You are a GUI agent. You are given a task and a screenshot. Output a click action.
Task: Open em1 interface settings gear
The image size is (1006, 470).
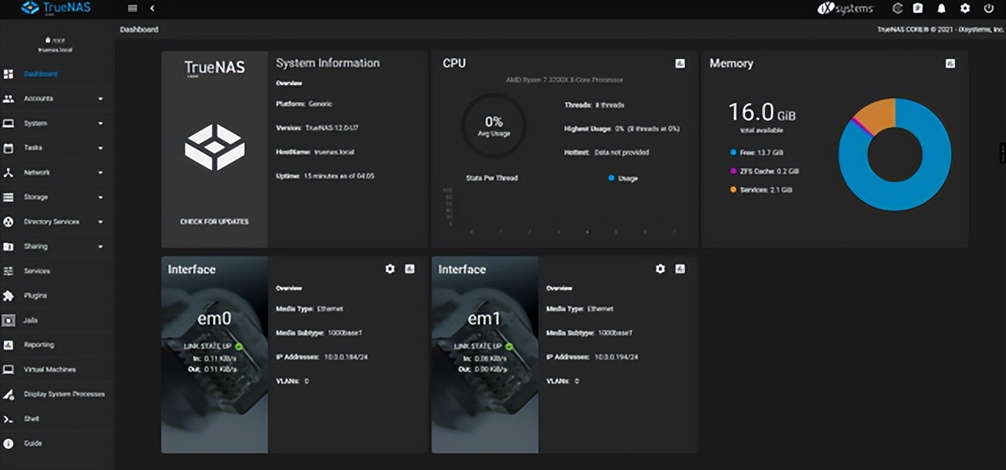click(660, 269)
